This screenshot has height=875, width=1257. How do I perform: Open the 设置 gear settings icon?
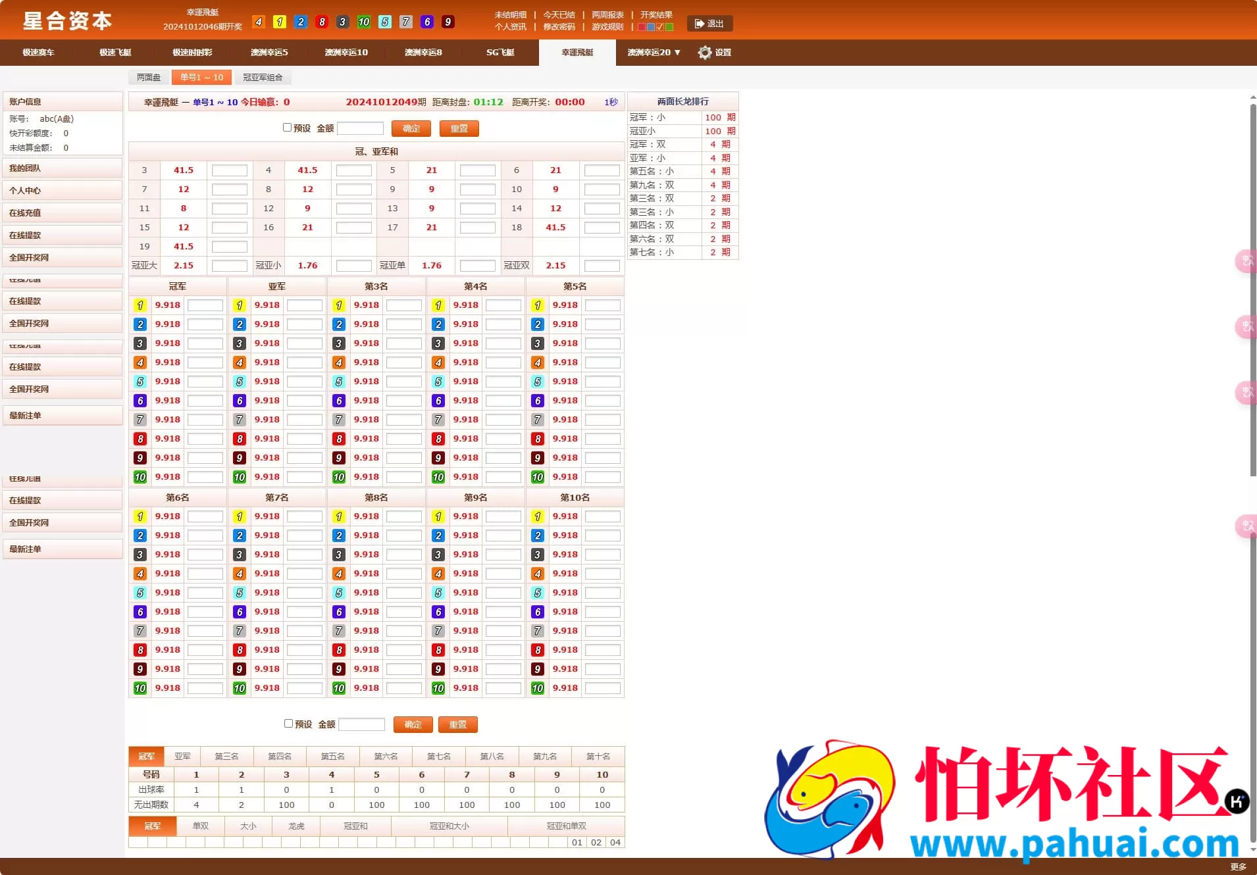click(704, 53)
